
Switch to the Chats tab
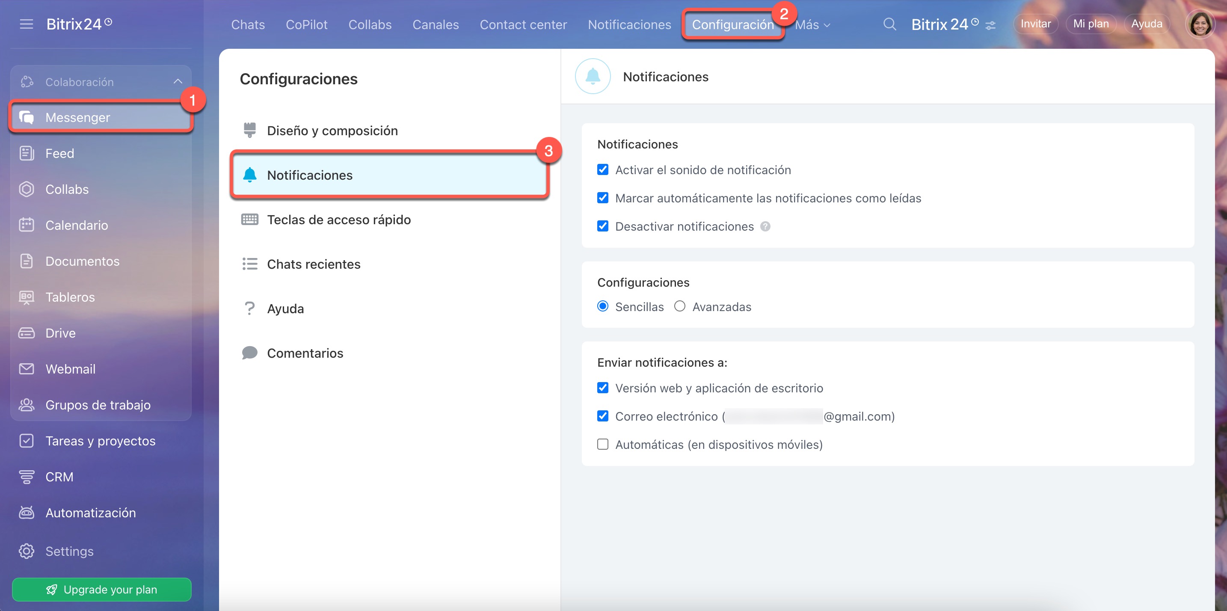pos(248,25)
